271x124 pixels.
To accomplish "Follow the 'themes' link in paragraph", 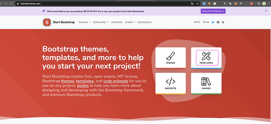I will pyautogui.click(x=67, y=81).
